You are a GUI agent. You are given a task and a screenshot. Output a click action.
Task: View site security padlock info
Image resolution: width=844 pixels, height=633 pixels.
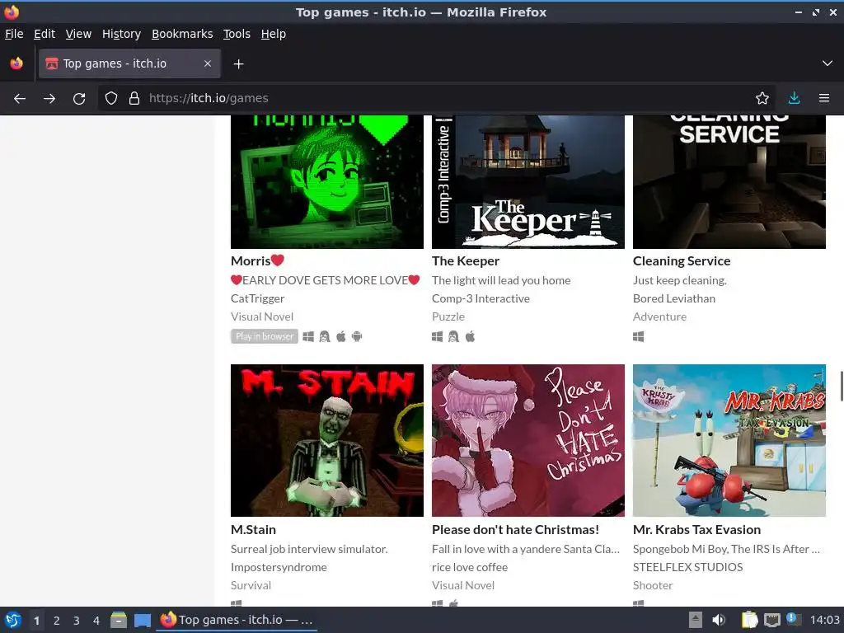pyautogui.click(x=134, y=98)
